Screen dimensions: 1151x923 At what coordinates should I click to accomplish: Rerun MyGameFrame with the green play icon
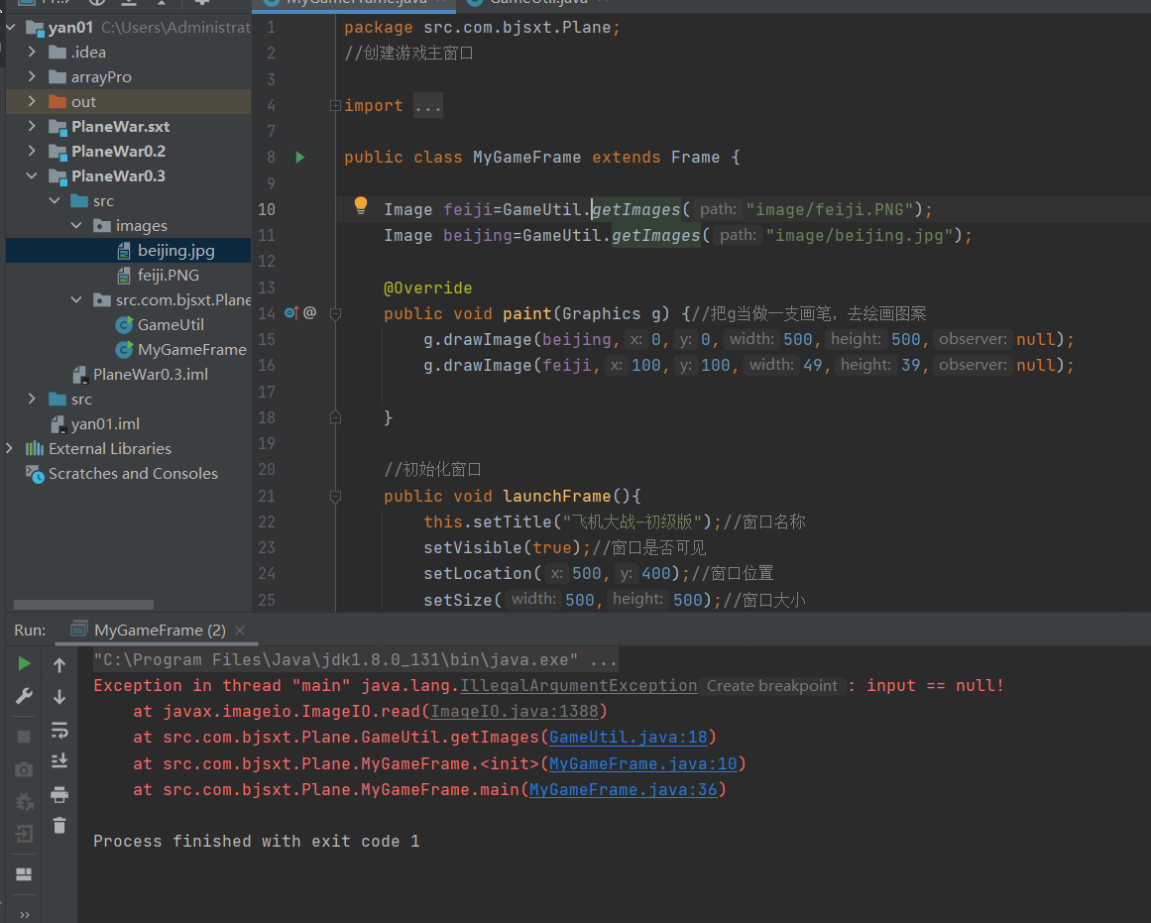(24, 664)
